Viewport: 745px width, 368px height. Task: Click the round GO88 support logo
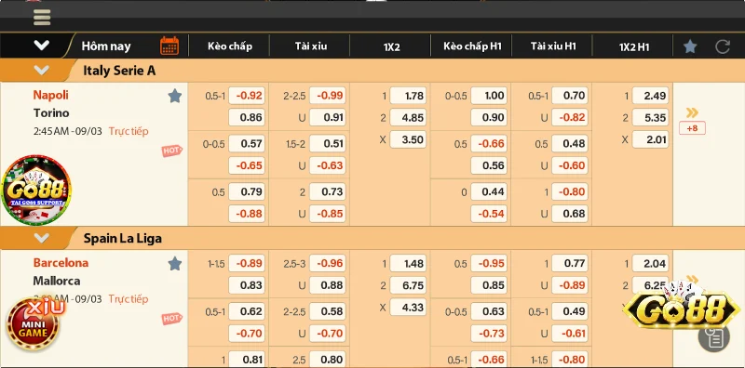coord(36,190)
